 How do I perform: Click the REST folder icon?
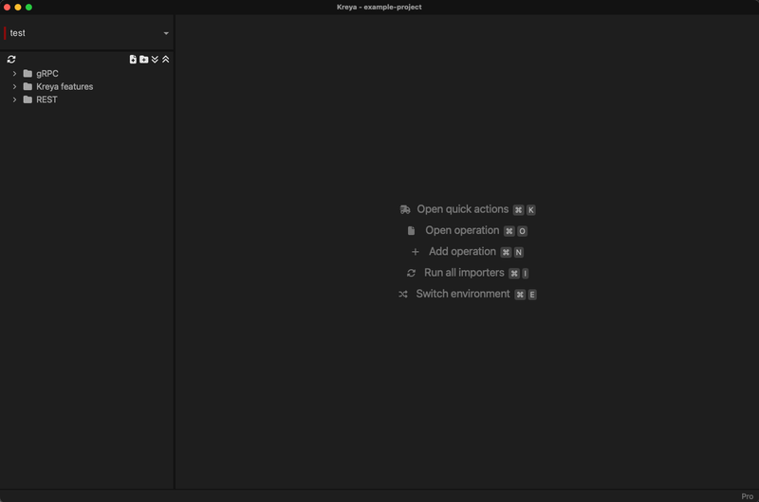coord(28,100)
